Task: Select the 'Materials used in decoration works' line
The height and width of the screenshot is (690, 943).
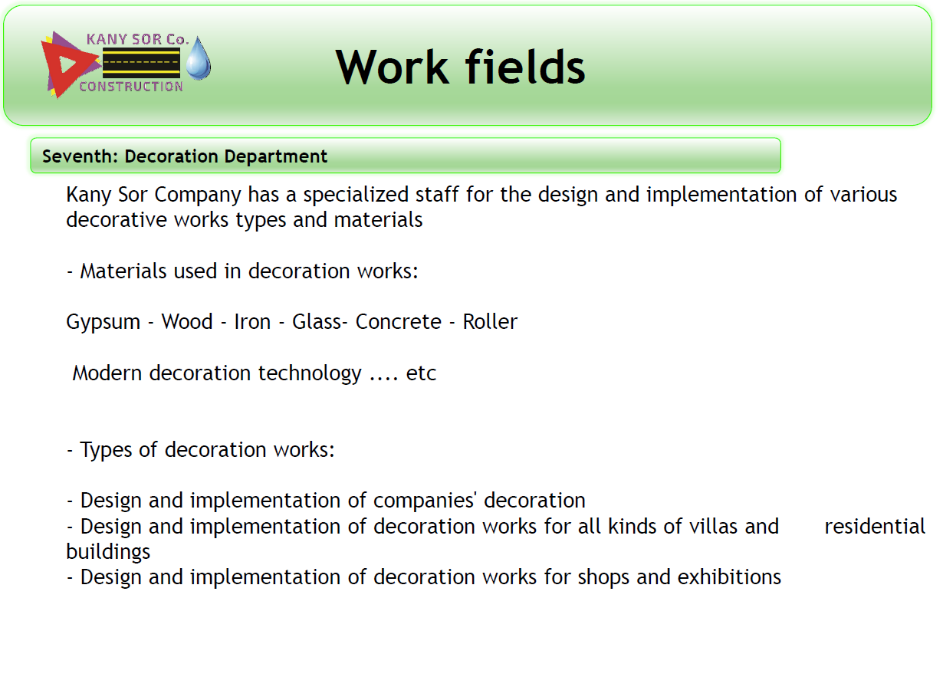Action: [242, 271]
